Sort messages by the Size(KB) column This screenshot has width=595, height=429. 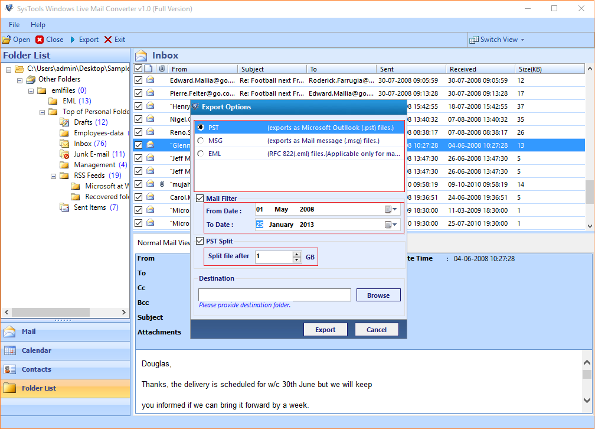(x=550, y=69)
